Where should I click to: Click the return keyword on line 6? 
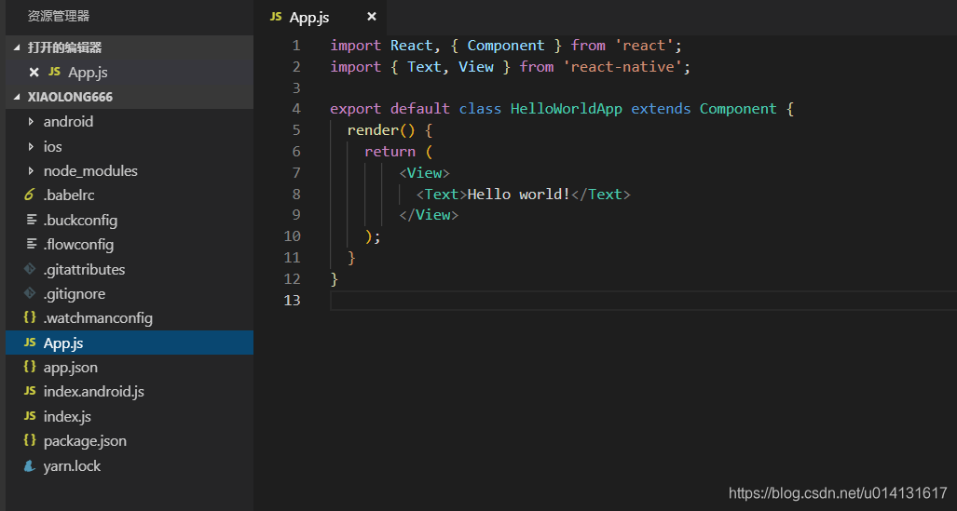[x=390, y=151]
